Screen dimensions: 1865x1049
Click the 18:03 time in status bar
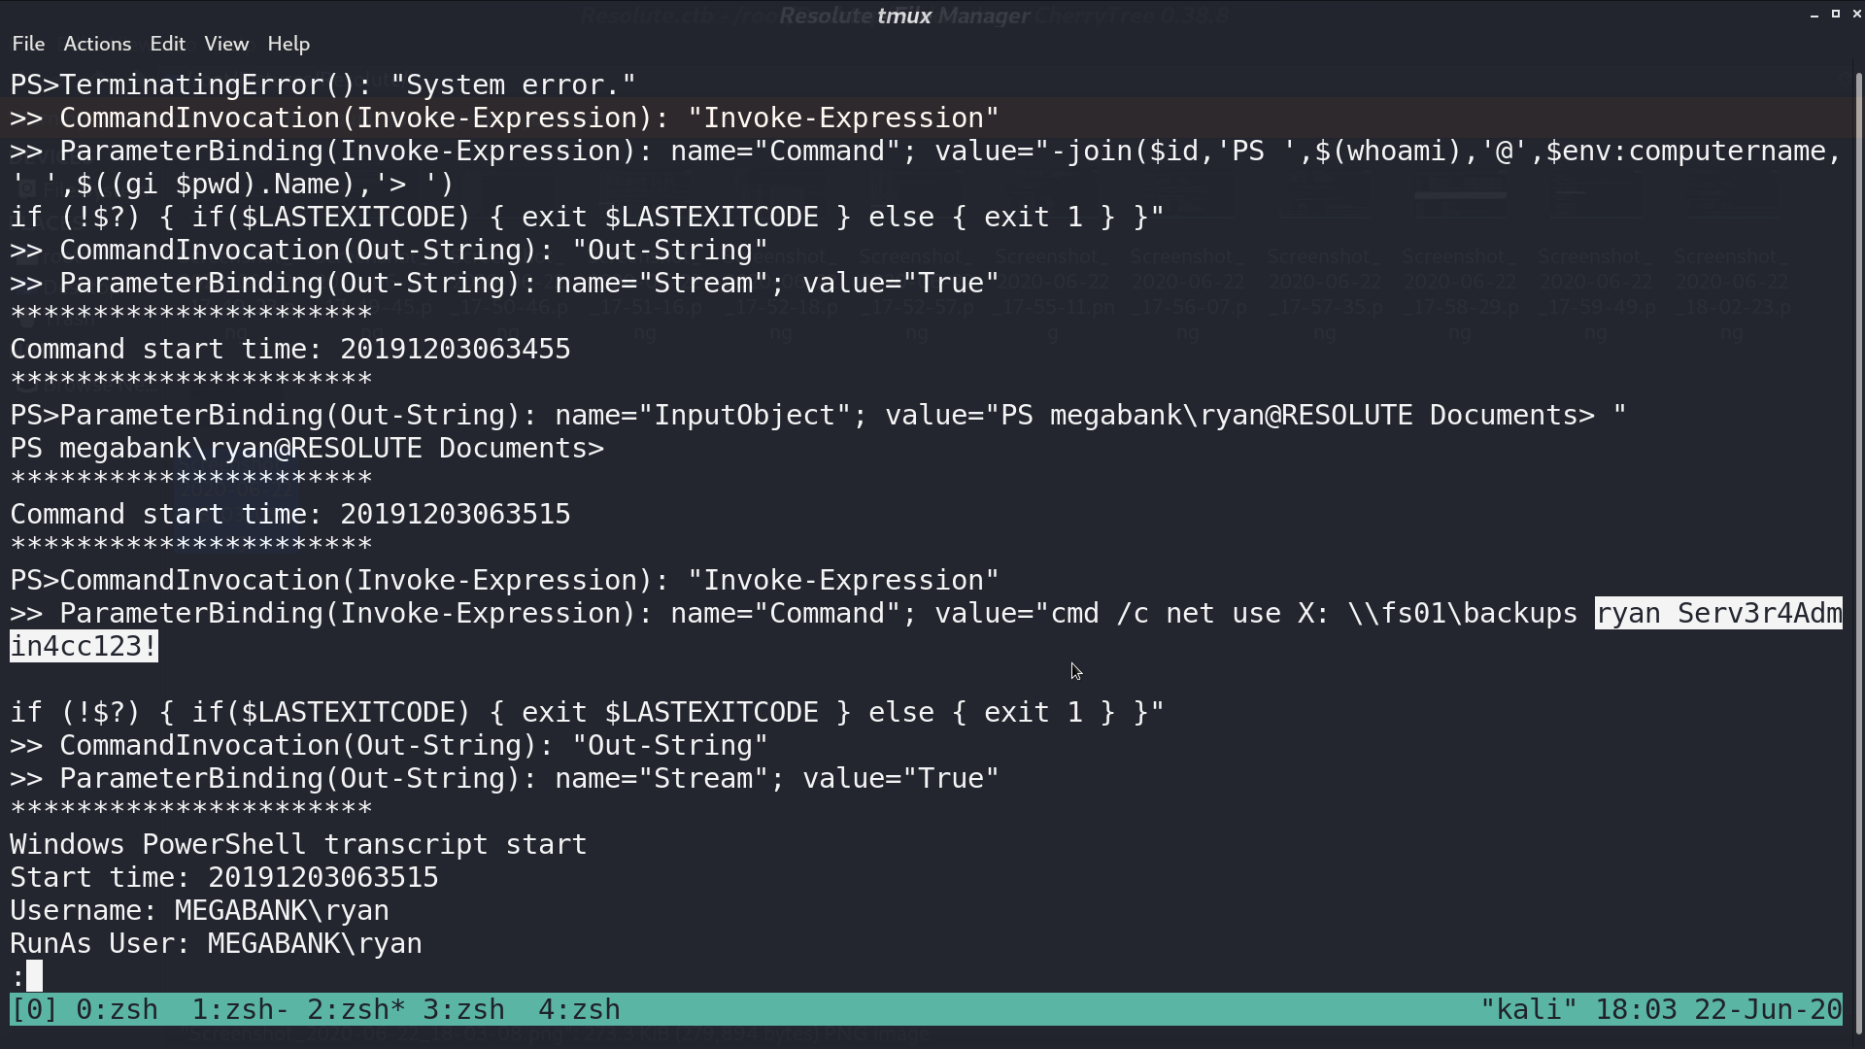point(1636,1009)
